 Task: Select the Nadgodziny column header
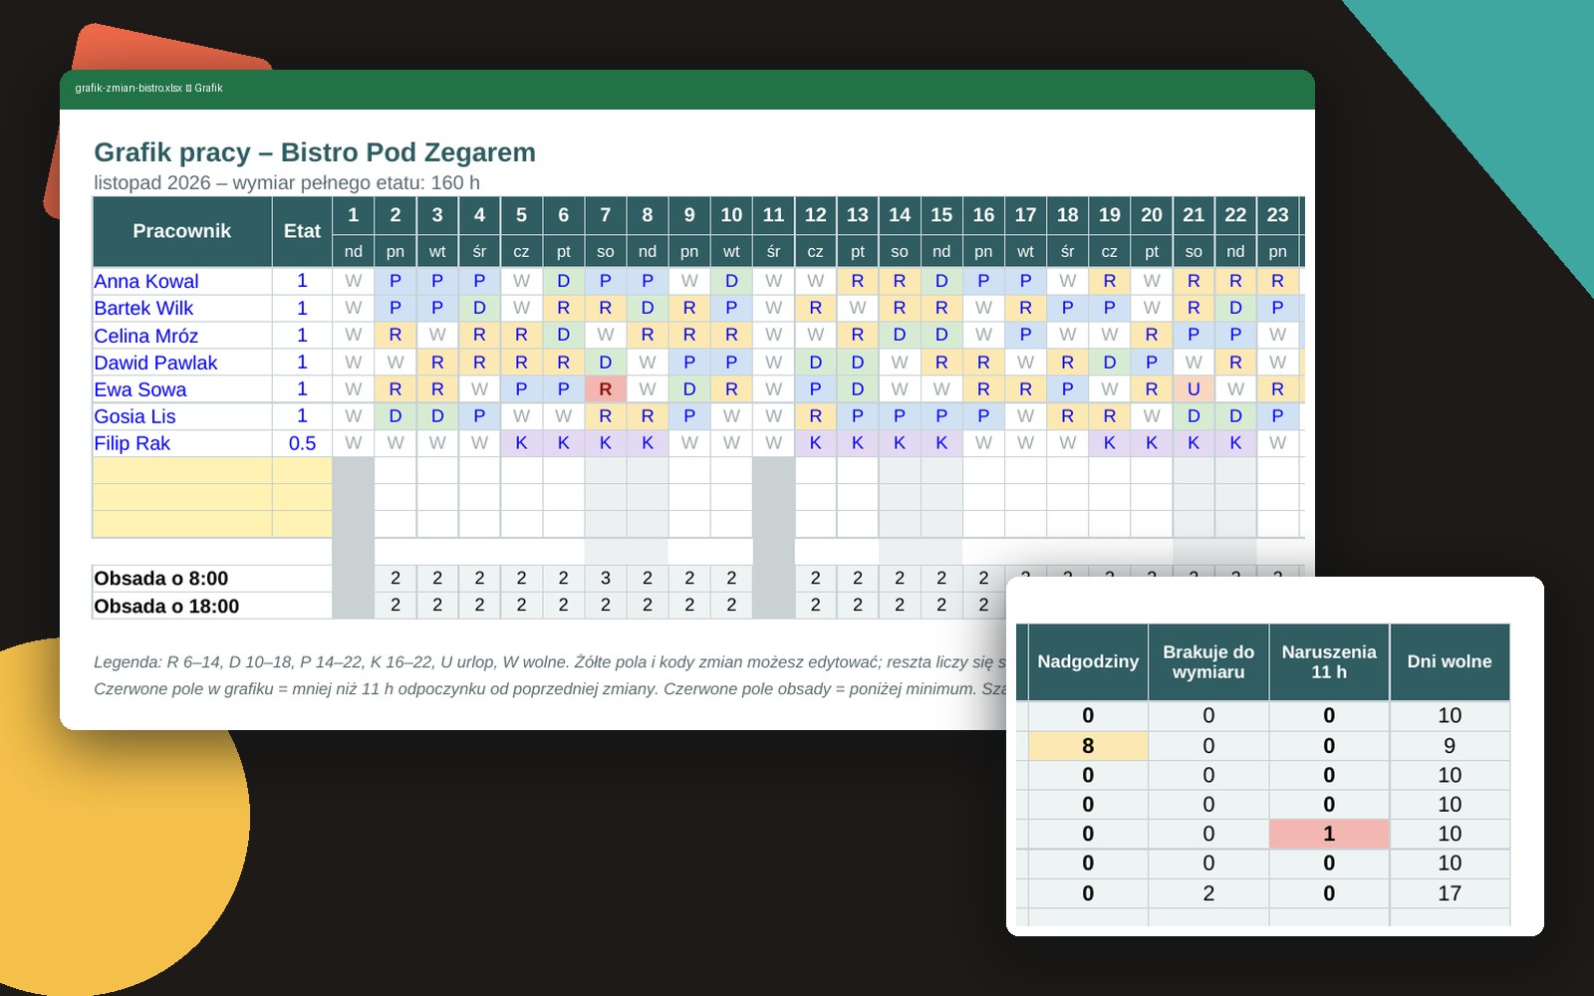click(x=1088, y=661)
